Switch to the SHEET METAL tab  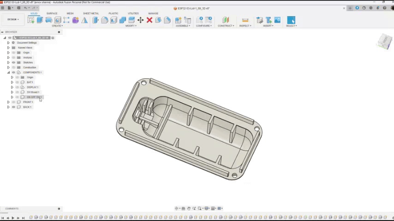point(91,13)
